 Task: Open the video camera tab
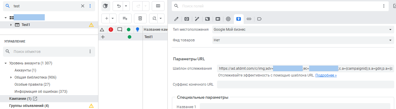[x=218, y=19]
